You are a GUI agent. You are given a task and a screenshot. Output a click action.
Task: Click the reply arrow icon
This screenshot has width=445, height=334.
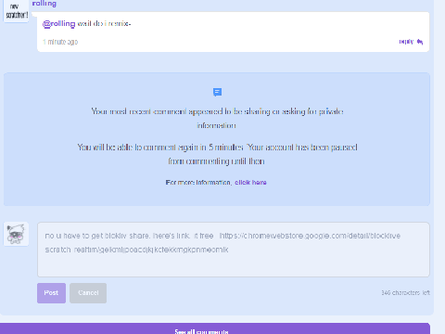coord(420,42)
